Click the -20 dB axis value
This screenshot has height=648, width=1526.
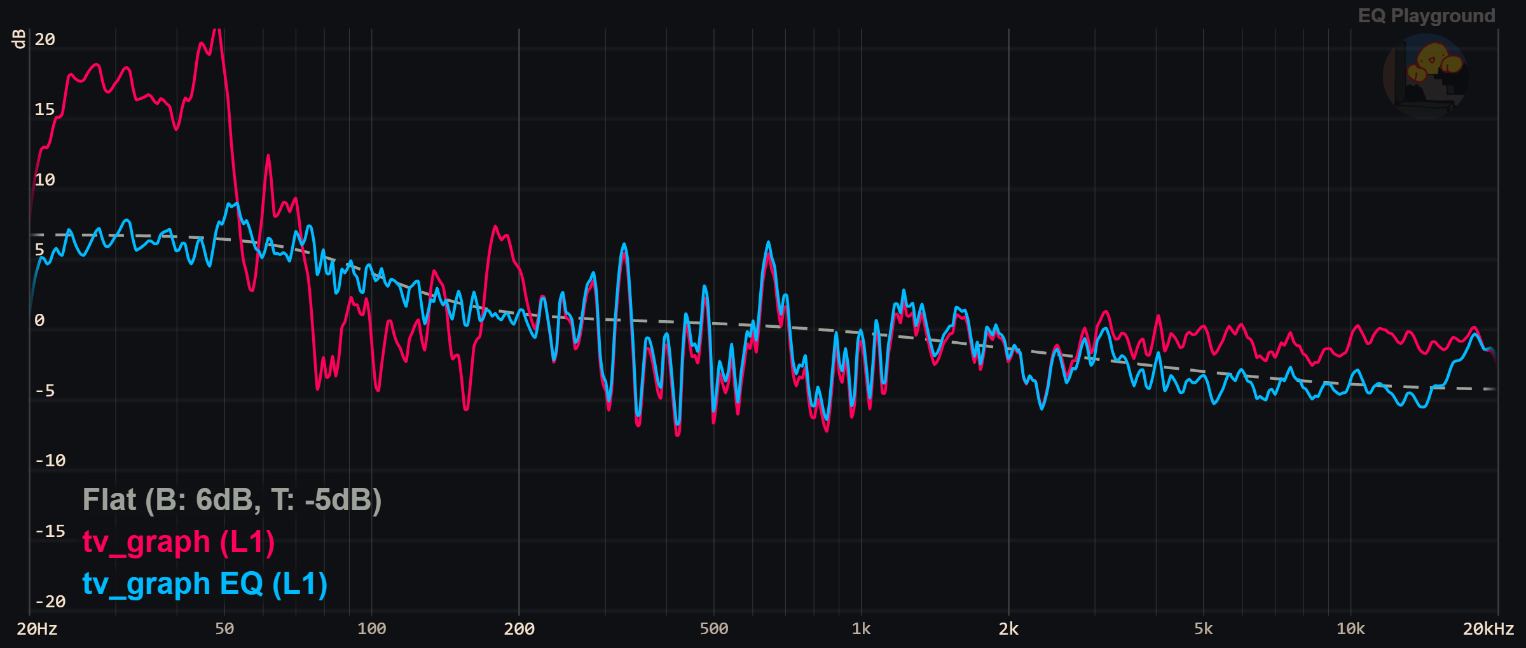[x=50, y=602]
